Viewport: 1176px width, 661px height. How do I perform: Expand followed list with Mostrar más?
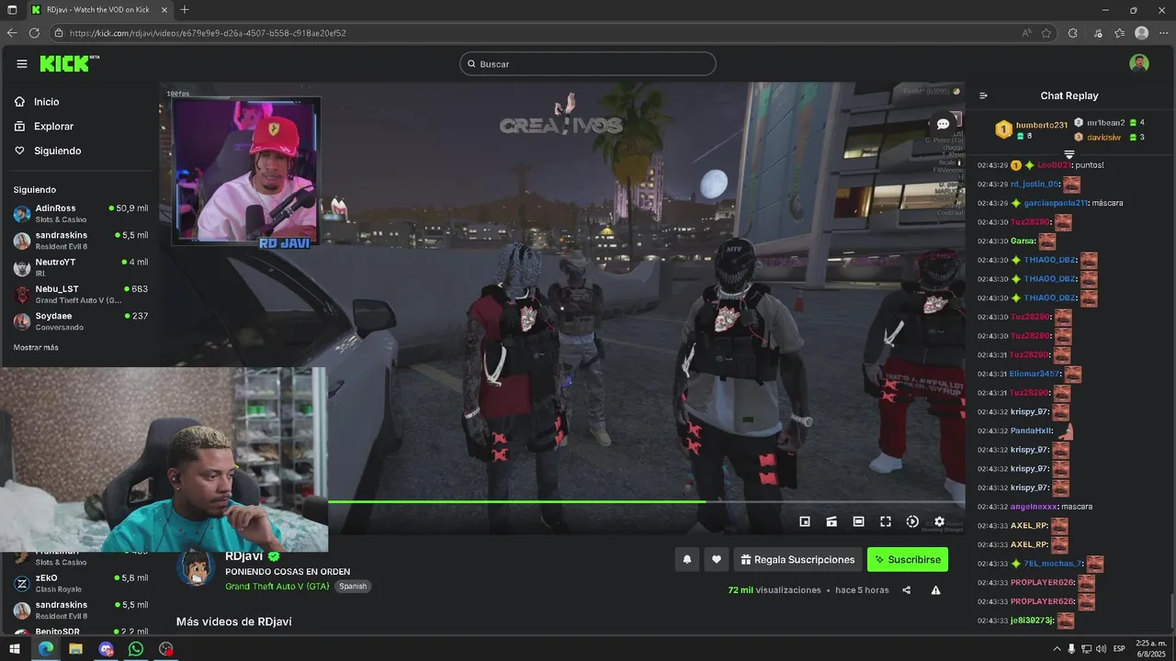36,348
